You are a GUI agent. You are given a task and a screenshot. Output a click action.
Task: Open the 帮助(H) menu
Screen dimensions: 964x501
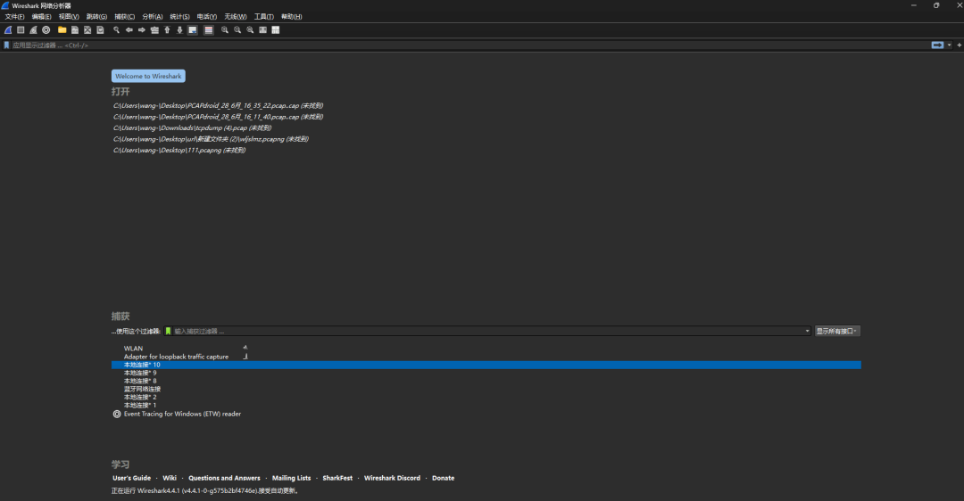pos(291,17)
